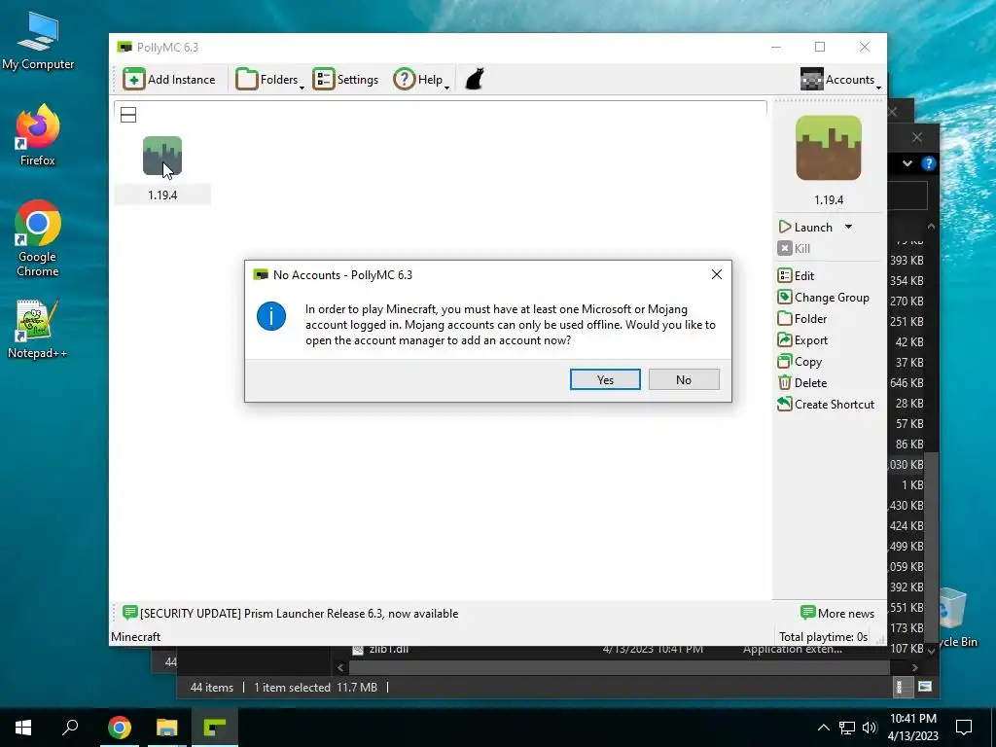Close the No Accounts dialog

pyautogui.click(x=717, y=274)
